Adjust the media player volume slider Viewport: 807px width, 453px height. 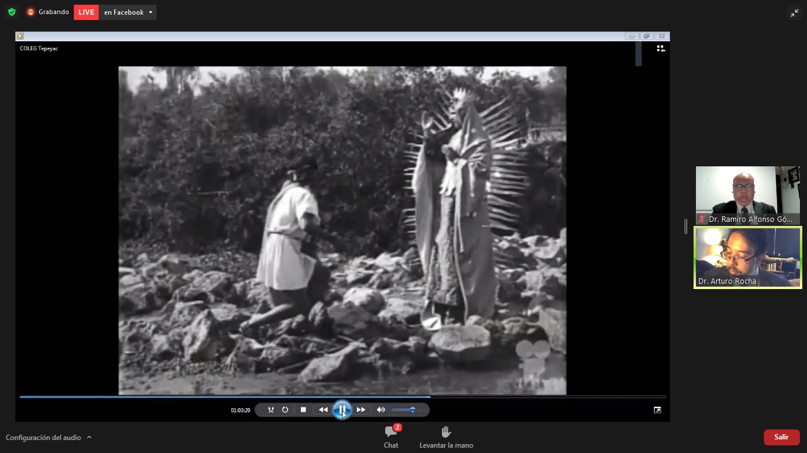408,410
